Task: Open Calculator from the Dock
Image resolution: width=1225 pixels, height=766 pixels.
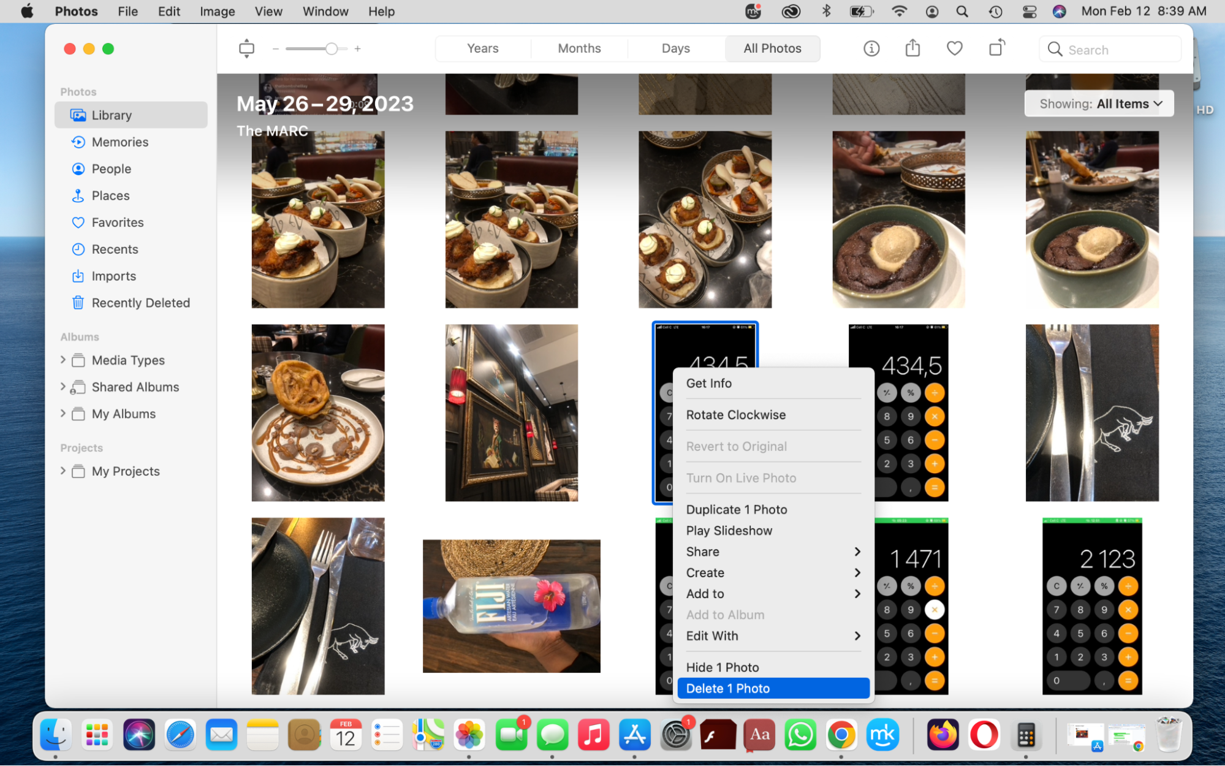Action: (x=1026, y=735)
